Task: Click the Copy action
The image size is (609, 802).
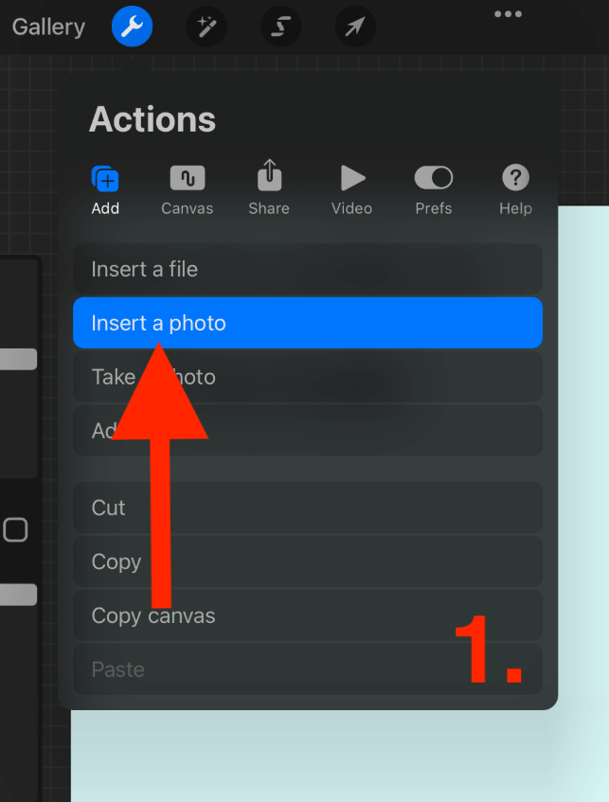Action: click(308, 561)
